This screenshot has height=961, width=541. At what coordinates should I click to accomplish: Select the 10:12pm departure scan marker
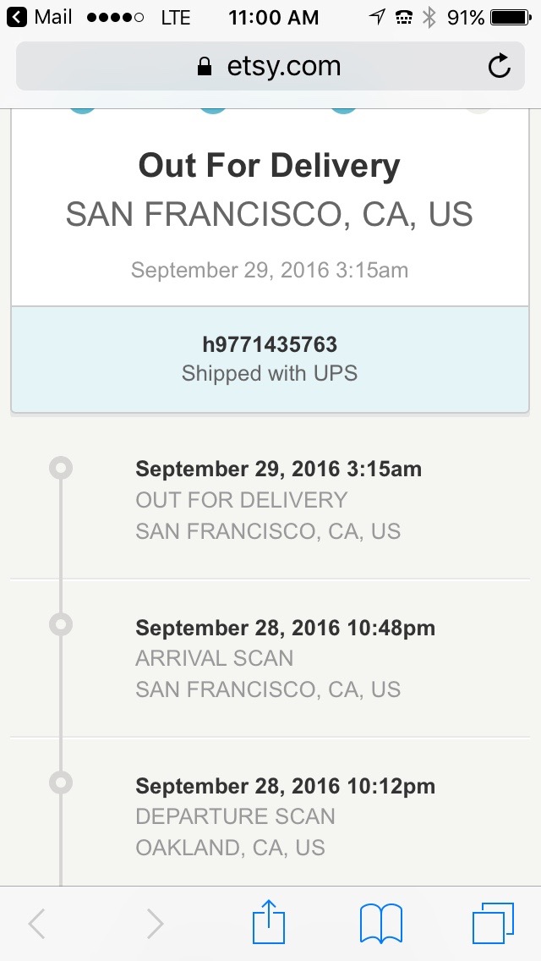pyautogui.click(x=61, y=783)
